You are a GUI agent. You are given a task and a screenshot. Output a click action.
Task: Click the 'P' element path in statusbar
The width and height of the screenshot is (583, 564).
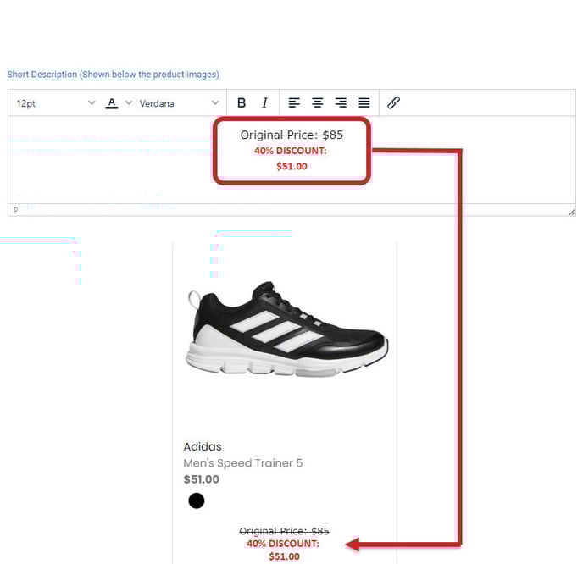click(15, 210)
